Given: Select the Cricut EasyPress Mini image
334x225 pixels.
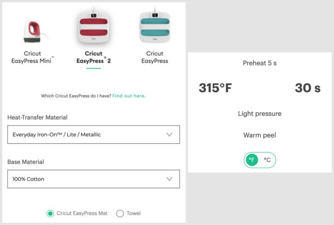Looking at the screenshot, I should (x=33, y=32).
